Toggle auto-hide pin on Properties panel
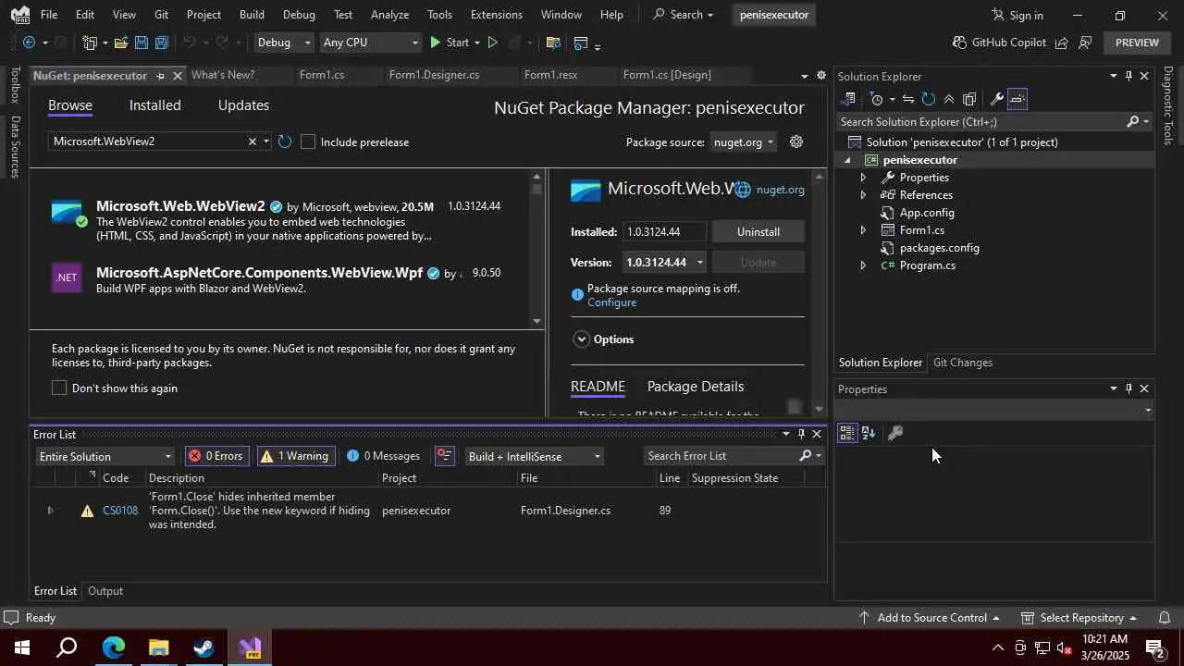 click(x=1128, y=388)
